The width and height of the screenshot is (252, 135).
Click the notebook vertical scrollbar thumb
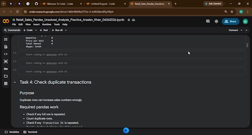247,45
